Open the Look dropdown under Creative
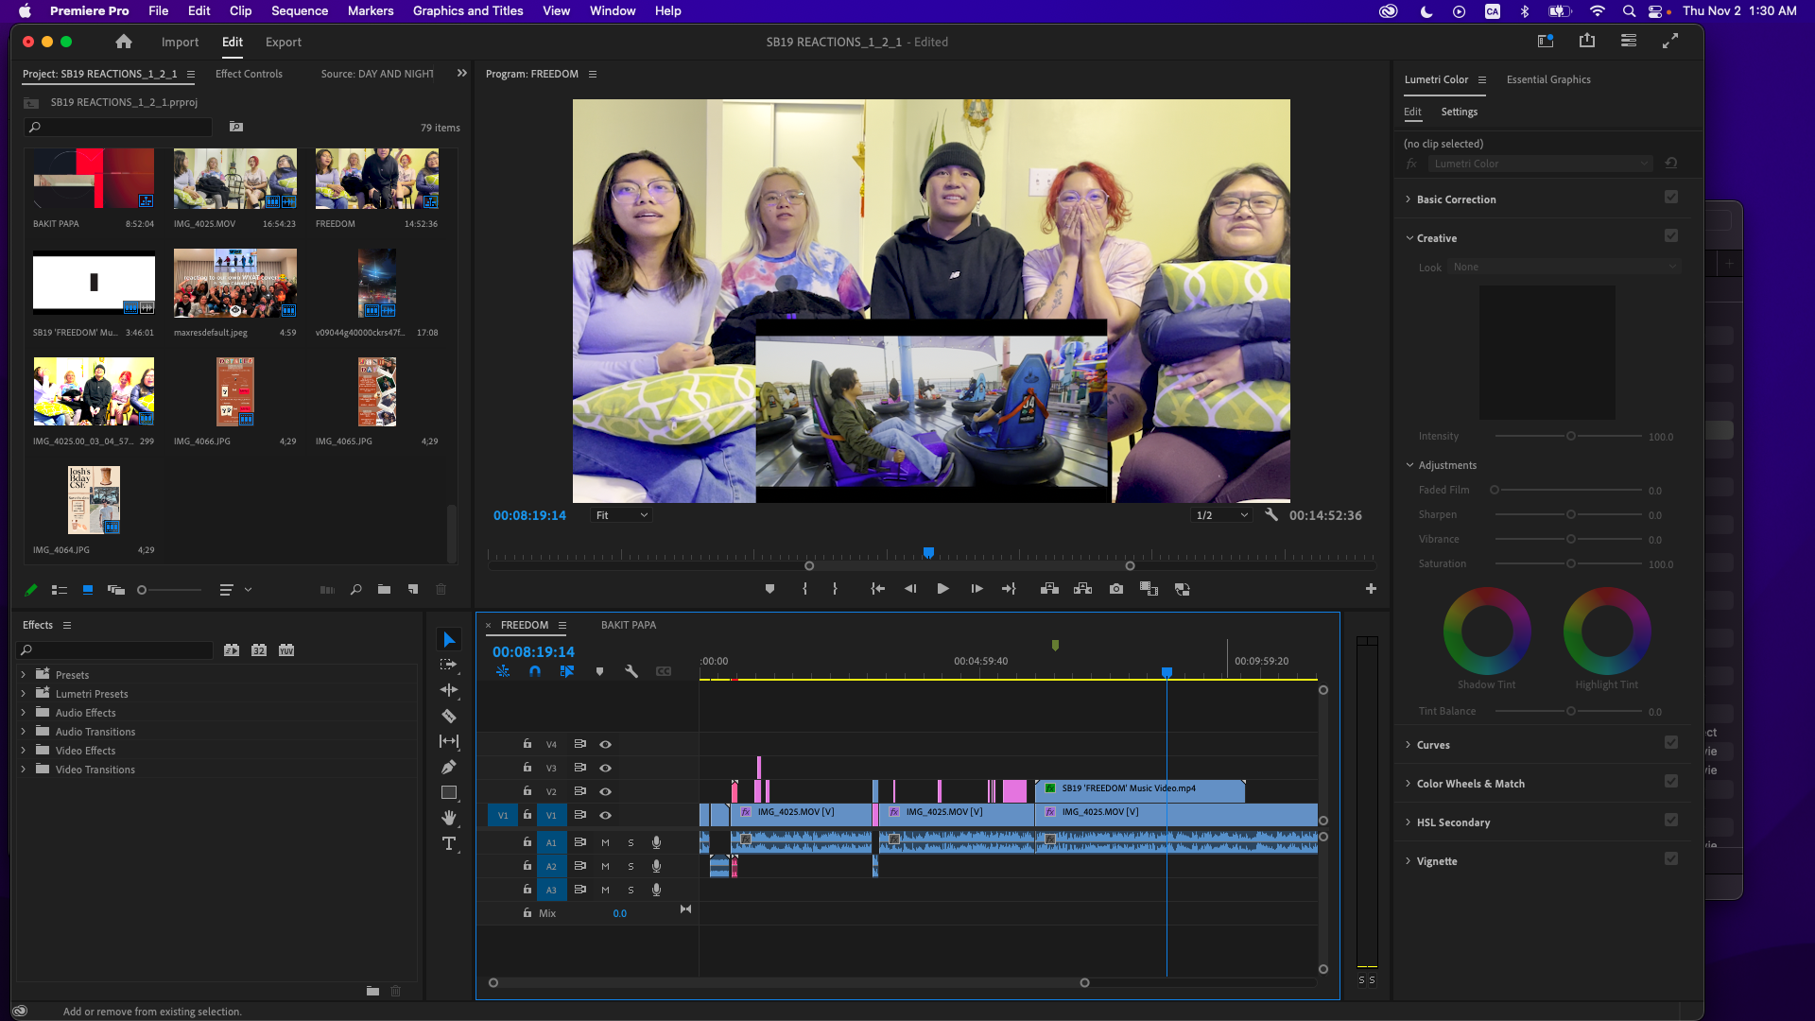 (x=1564, y=267)
